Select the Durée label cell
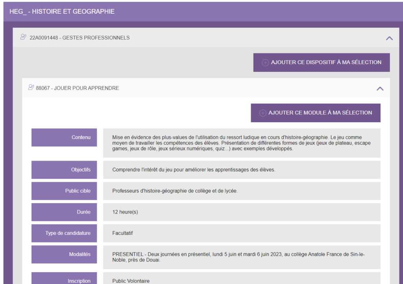Screen dimensions: 403x284 tap(64, 212)
